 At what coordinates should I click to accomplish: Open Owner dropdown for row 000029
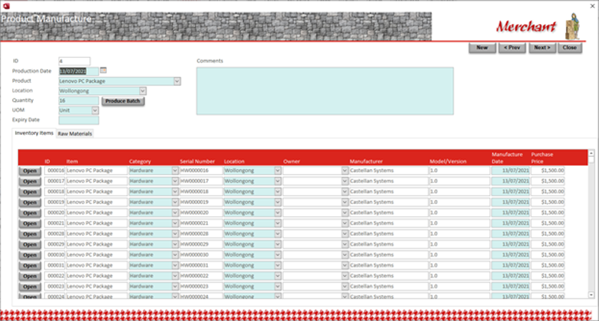coord(345,245)
